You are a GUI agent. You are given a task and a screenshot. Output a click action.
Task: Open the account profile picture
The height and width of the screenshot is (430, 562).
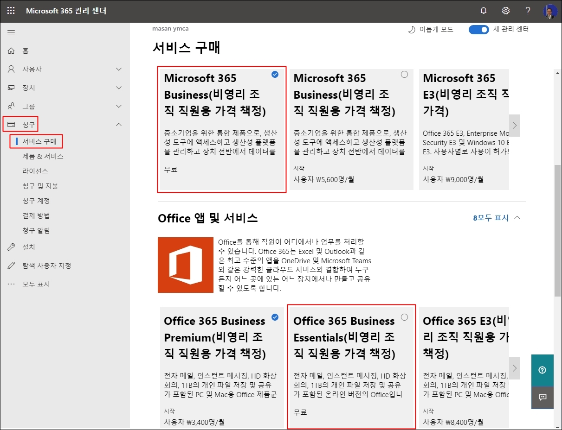tap(550, 11)
